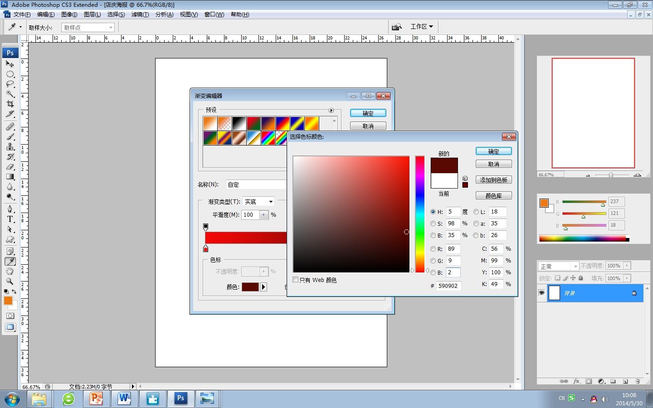The width and height of the screenshot is (653, 408).
Task: Select the Move tool
Action: [10, 64]
